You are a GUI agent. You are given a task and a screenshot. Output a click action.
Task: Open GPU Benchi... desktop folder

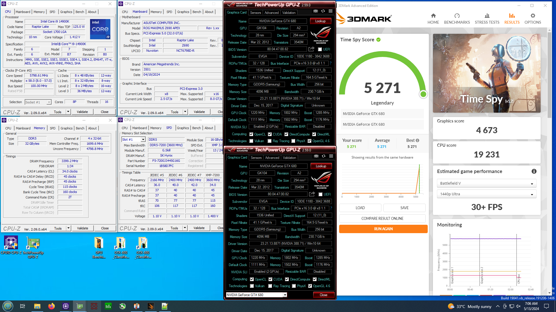click(99, 247)
